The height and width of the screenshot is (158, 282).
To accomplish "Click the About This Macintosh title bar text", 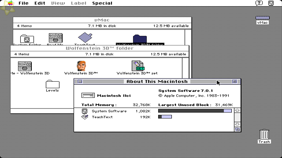I will click(x=157, y=82).
